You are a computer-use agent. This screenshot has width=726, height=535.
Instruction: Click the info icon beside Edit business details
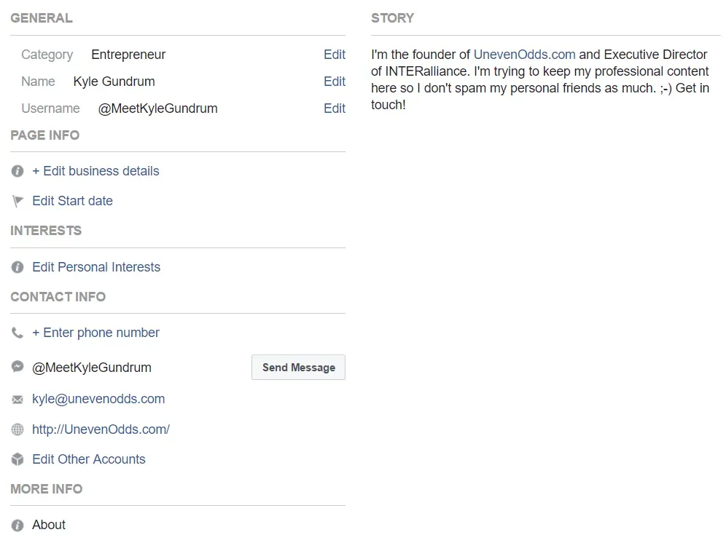17,171
